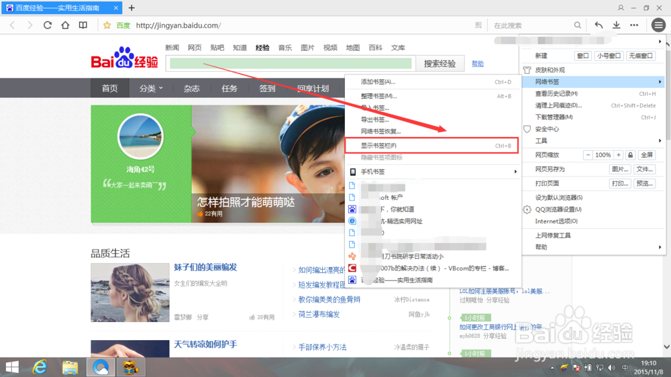671x377 pixels.
Task: Click the shield icon beside 安全中心
Action: point(527,129)
